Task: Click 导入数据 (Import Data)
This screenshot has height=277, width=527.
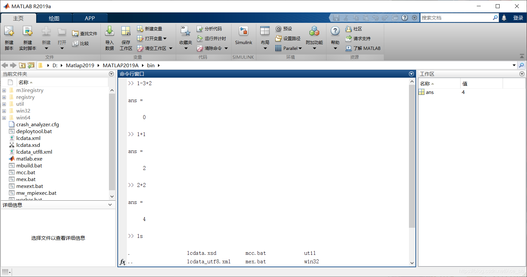Action: coord(110,38)
